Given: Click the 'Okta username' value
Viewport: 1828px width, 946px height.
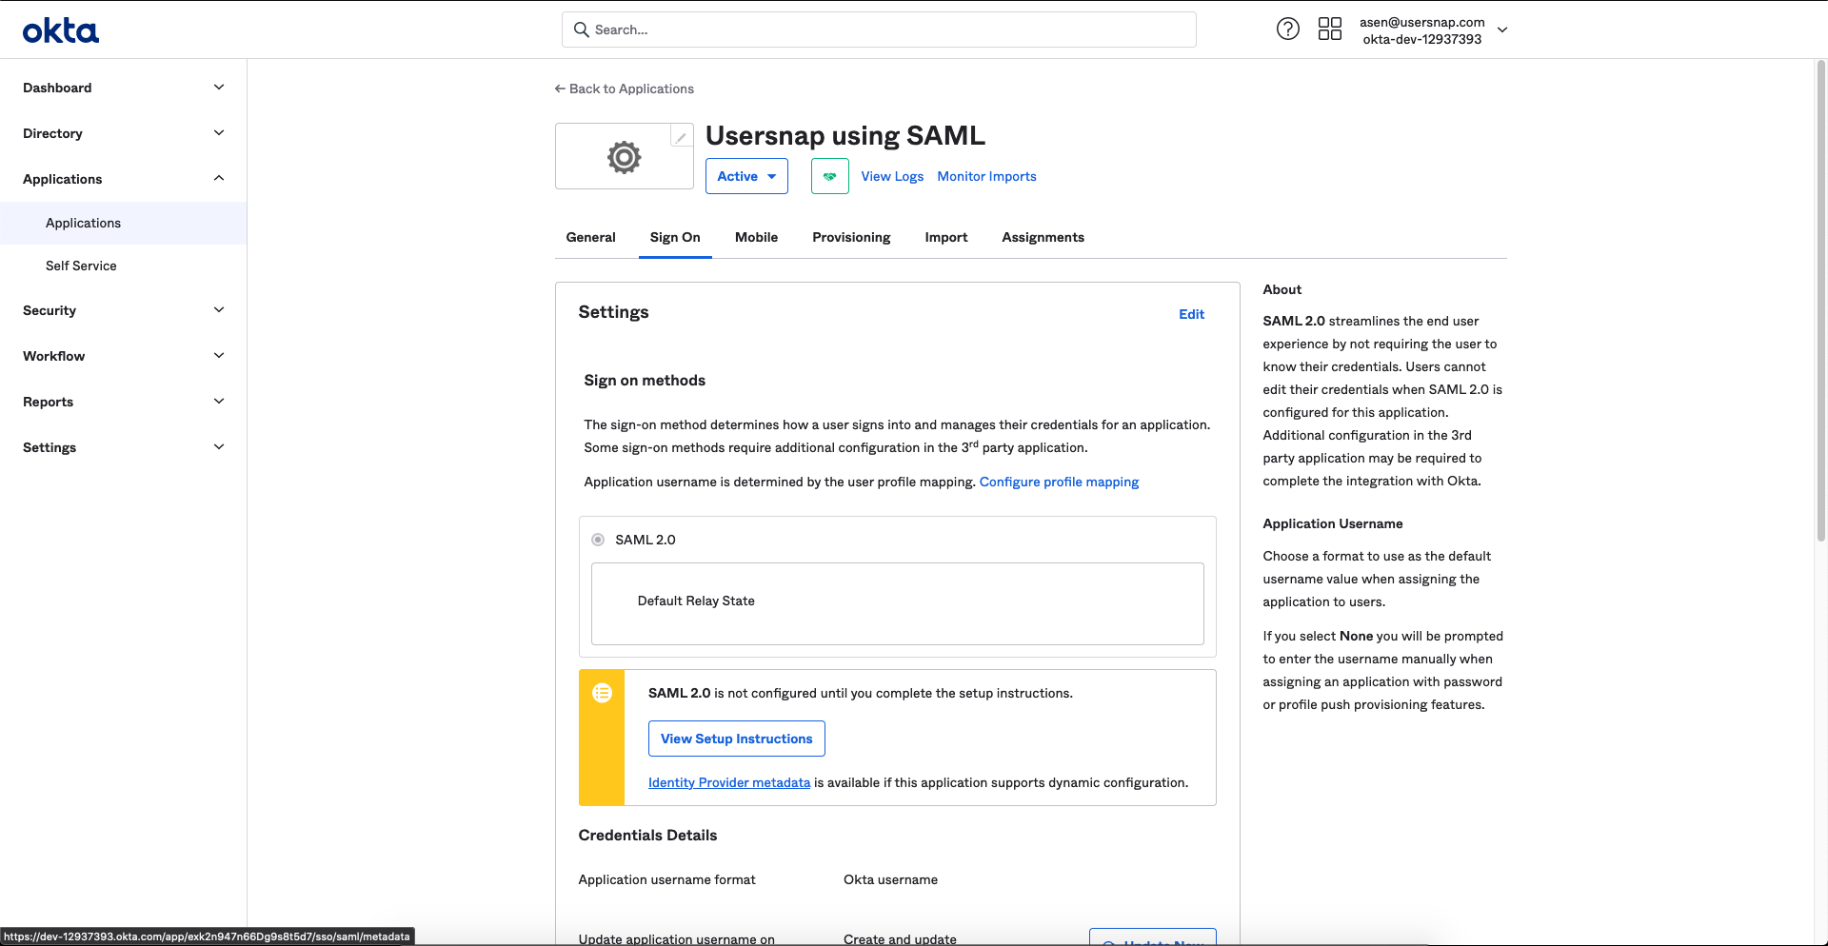Looking at the screenshot, I should coord(890,879).
